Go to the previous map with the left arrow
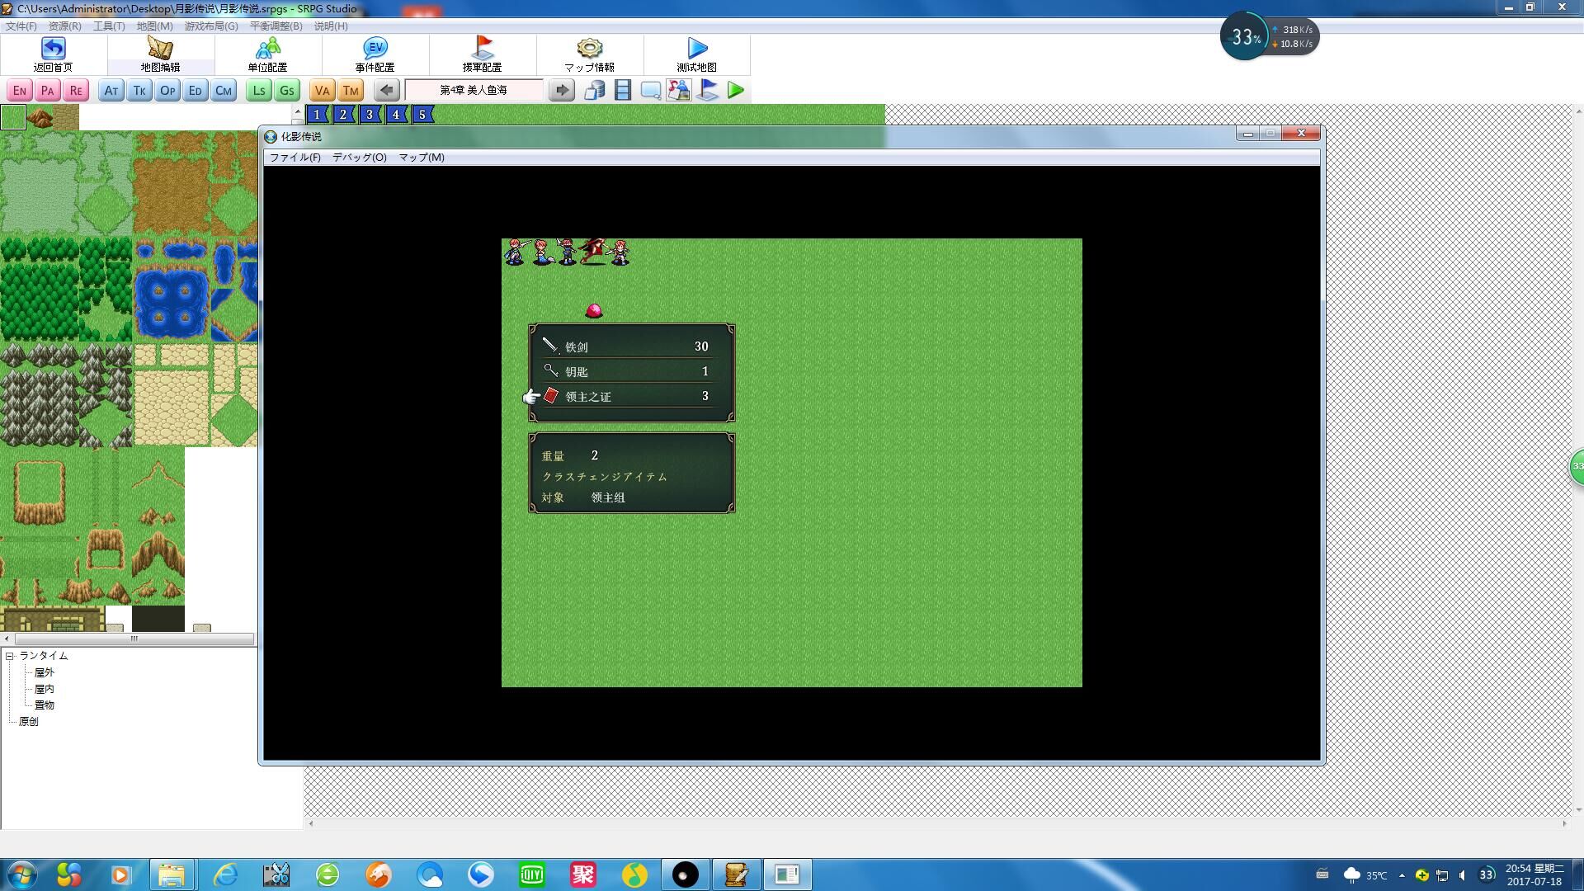This screenshot has height=891, width=1584. (386, 90)
